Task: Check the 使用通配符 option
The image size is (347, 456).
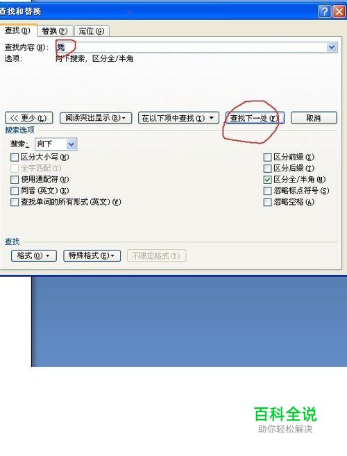Action: (15, 180)
